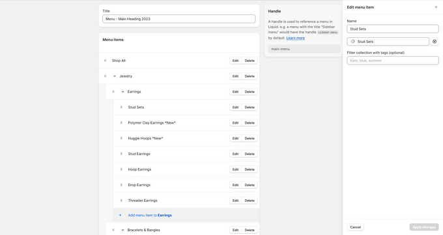
Task: Click the plus icon to add Earrings item
Action: coord(120,215)
